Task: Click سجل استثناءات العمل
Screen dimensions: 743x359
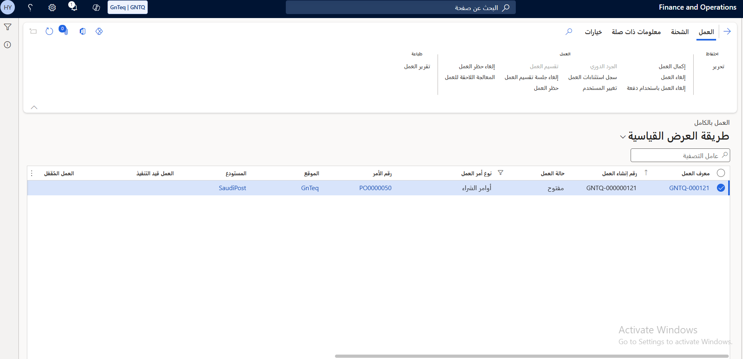Action: pyautogui.click(x=592, y=77)
